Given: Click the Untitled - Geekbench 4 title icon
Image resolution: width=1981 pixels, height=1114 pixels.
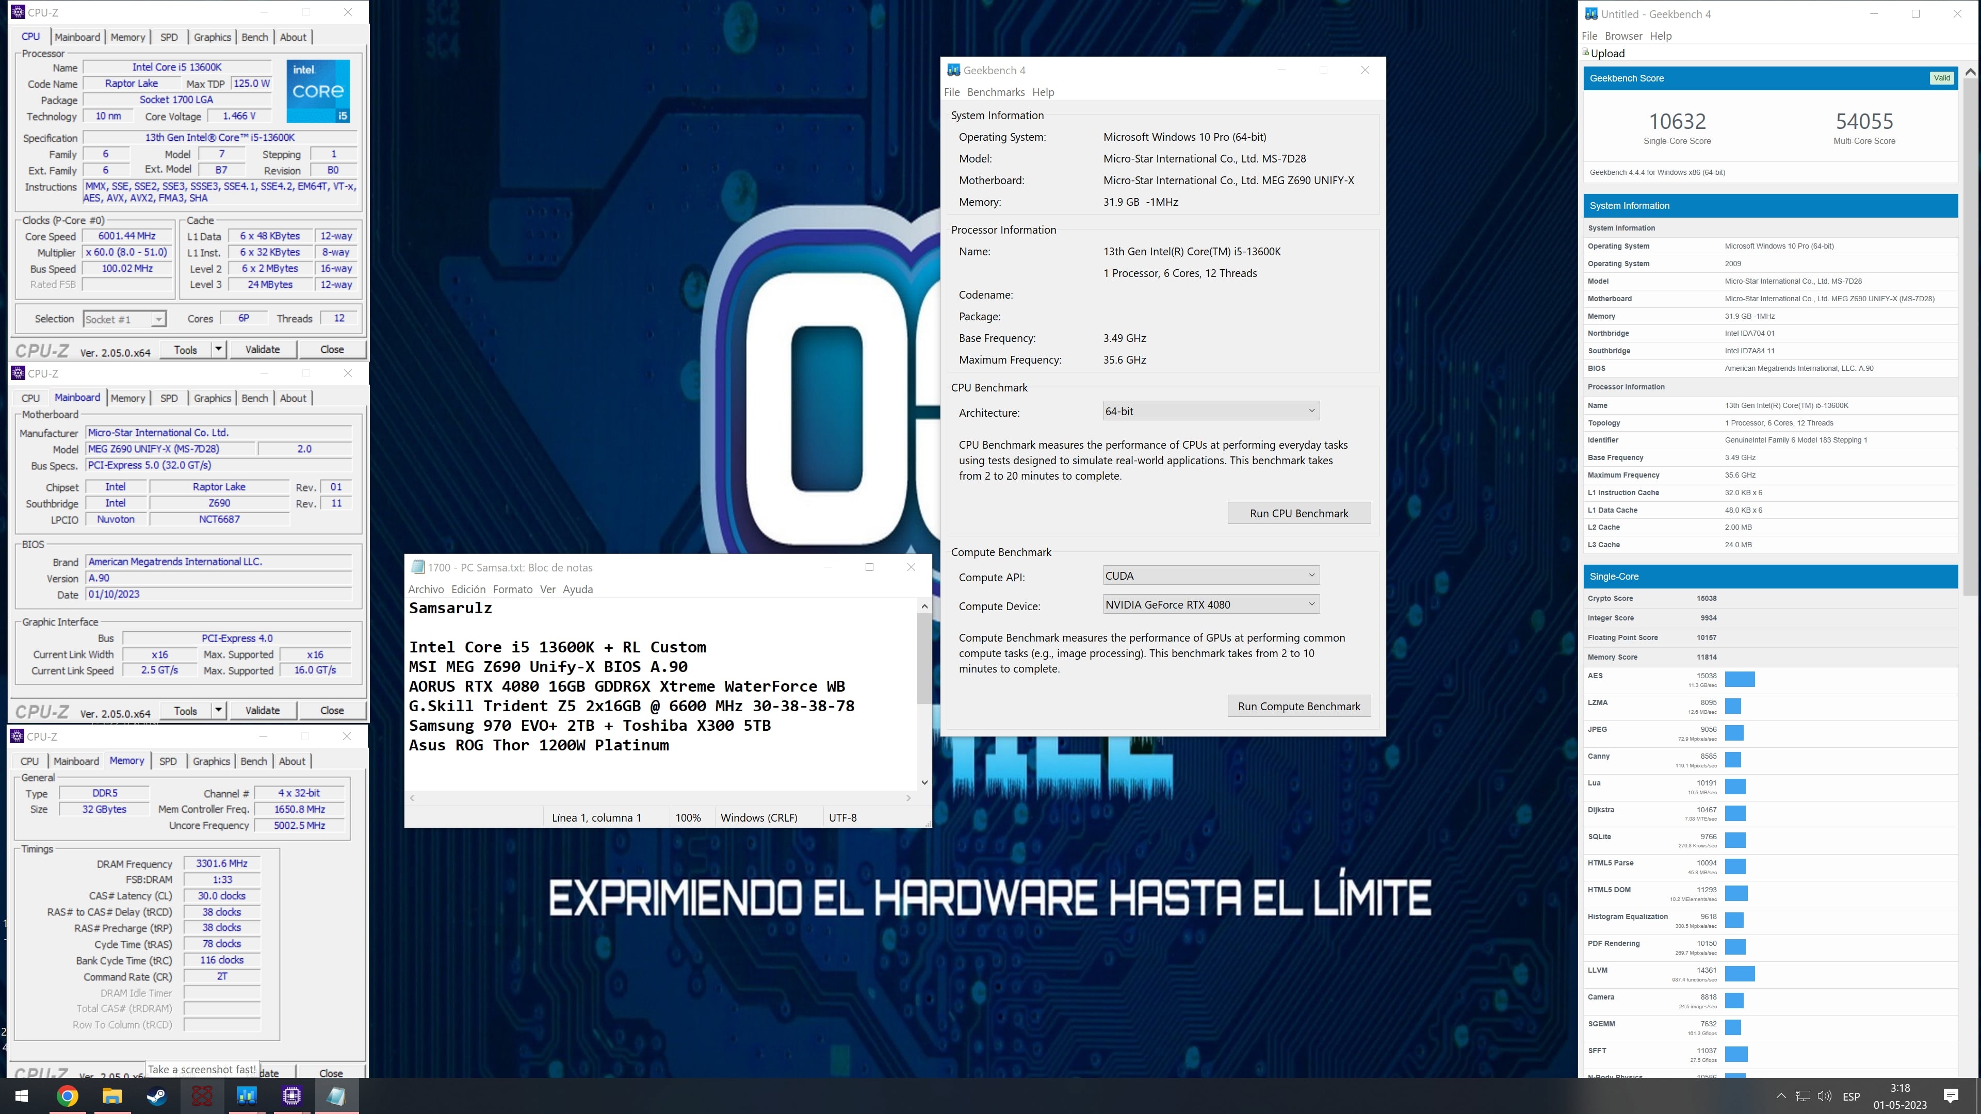Looking at the screenshot, I should tap(1590, 14).
